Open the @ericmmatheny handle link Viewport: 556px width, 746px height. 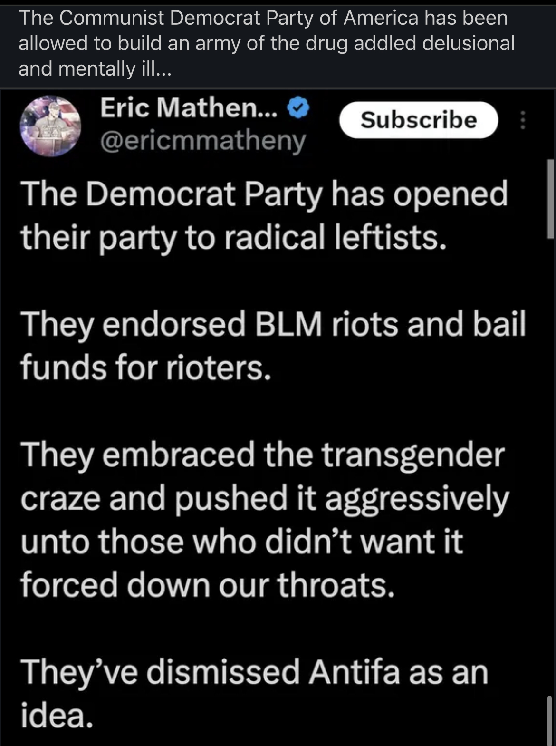[x=203, y=141]
